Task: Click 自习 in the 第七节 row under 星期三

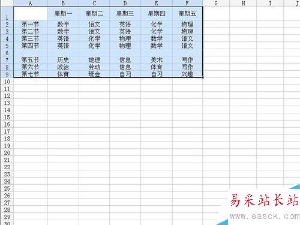Action: [x=125, y=74]
